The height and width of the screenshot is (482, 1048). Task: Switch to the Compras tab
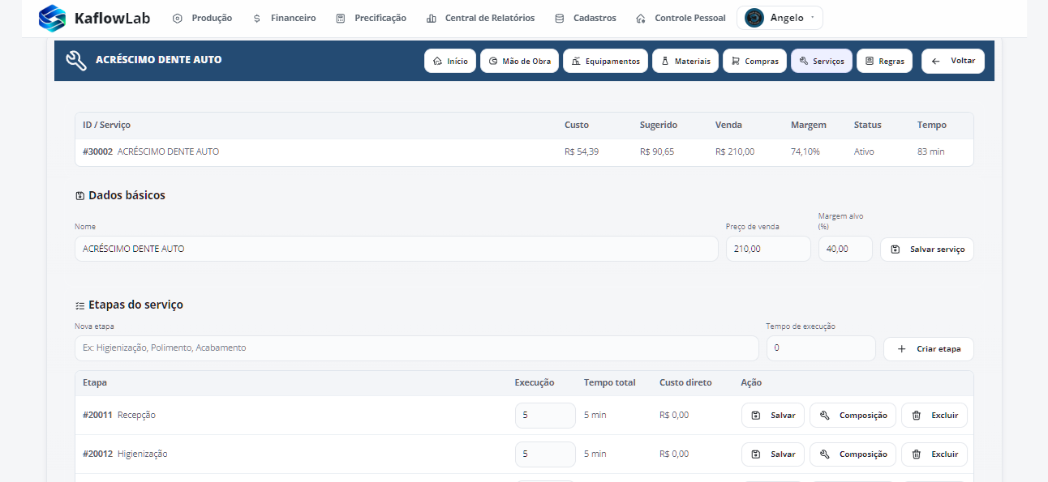point(754,61)
